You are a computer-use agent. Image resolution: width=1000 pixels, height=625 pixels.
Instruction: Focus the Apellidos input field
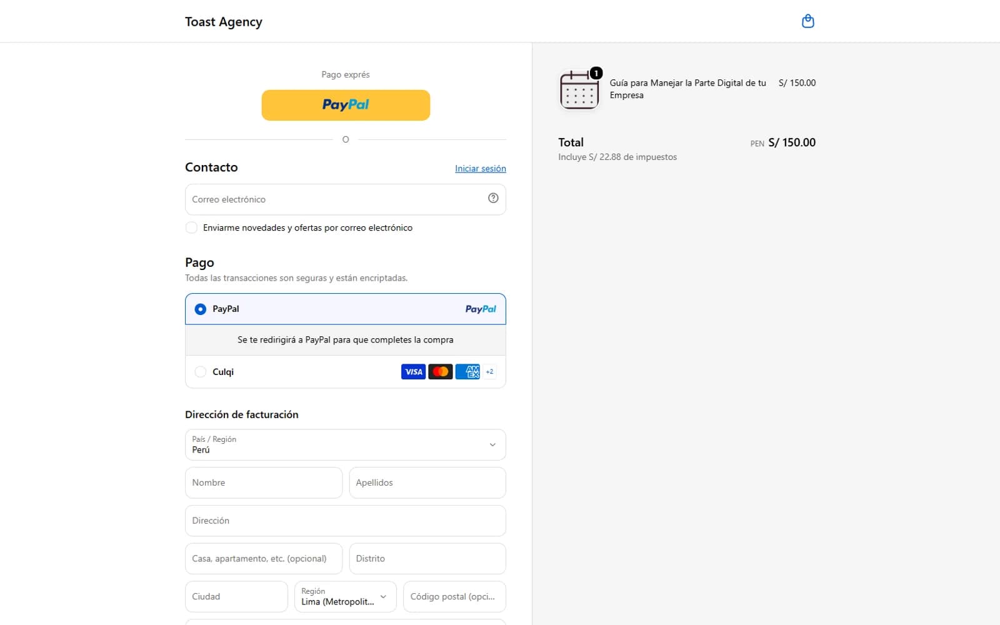427,483
